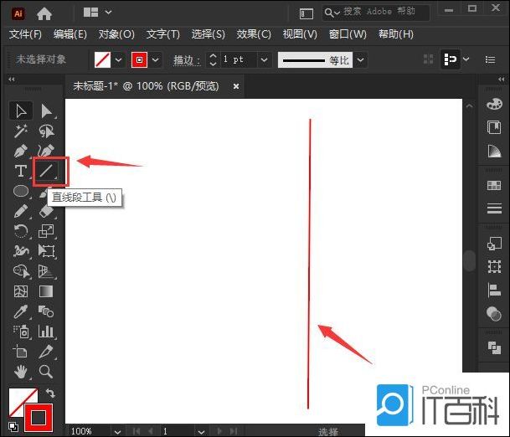Pick the Eraser tool
Image resolution: width=510 pixels, height=437 pixels.
tap(46, 211)
